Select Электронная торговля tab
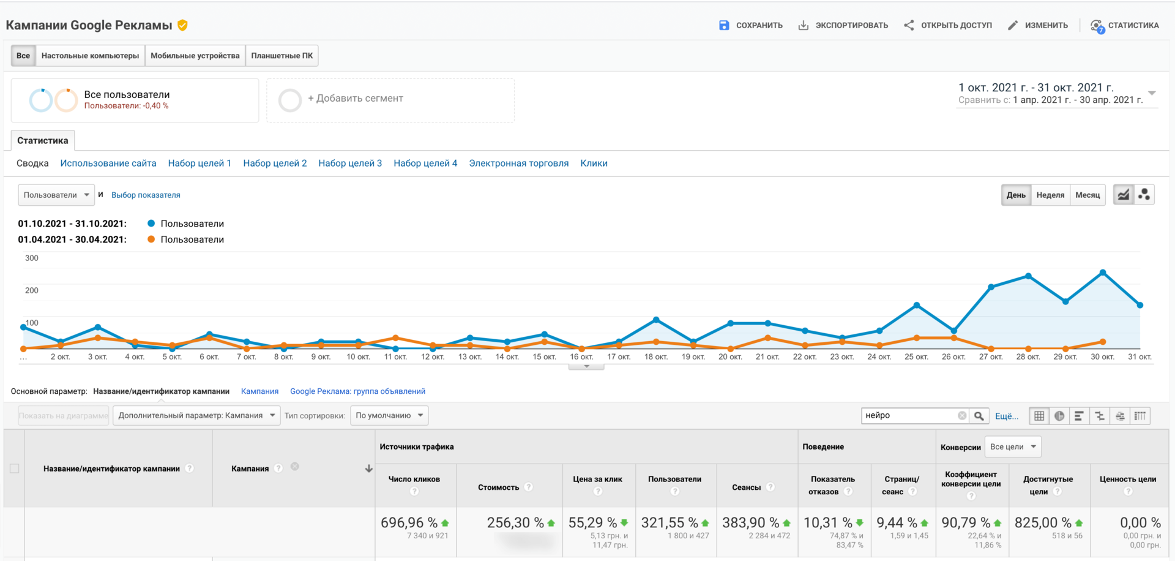 point(519,164)
